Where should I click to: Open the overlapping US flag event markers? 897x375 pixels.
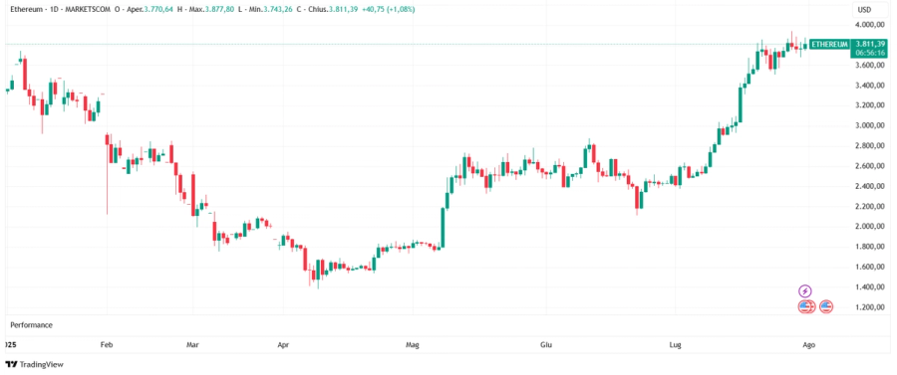[x=806, y=307]
